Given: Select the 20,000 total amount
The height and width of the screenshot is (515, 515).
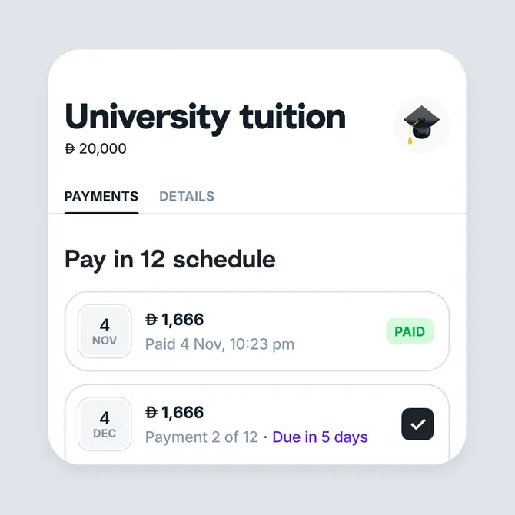Looking at the screenshot, I should coord(102,149).
